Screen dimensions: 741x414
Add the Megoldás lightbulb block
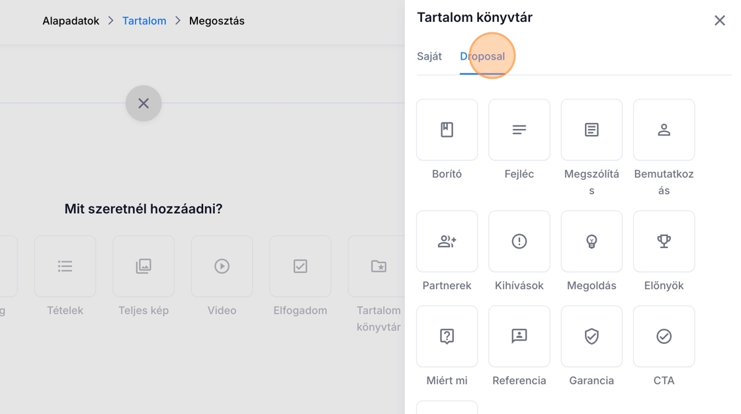pyautogui.click(x=591, y=241)
